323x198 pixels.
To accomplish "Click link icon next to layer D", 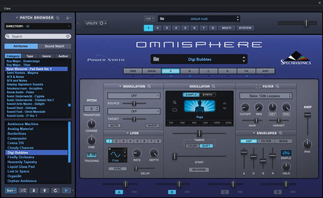I will pos(293,192).
